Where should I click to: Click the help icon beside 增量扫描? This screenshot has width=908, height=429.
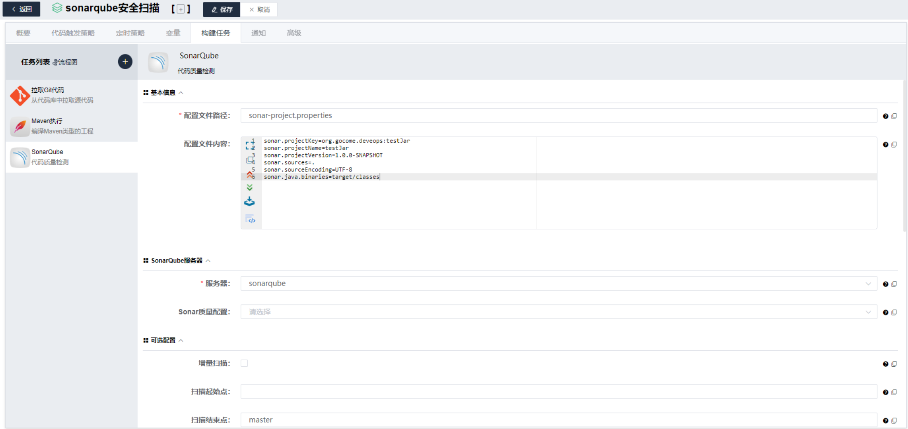coord(885,364)
